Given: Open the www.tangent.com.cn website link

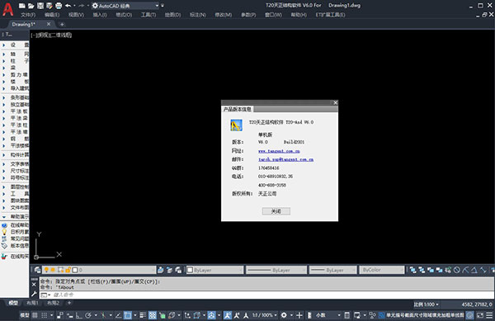Looking at the screenshot, I should pyautogui.click(x=279, y=151).
